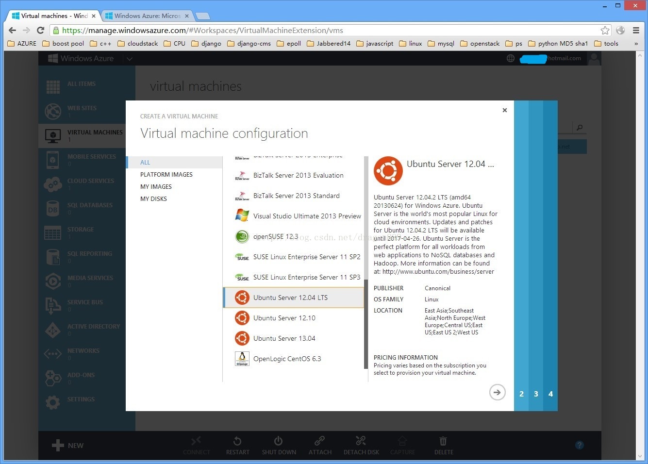Close the virtual machine configuration dialog
This screenshot has height=464, width=648.
[505, 110]
